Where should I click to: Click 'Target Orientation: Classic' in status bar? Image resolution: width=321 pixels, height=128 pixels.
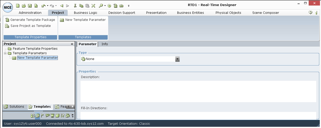[129, 123]
